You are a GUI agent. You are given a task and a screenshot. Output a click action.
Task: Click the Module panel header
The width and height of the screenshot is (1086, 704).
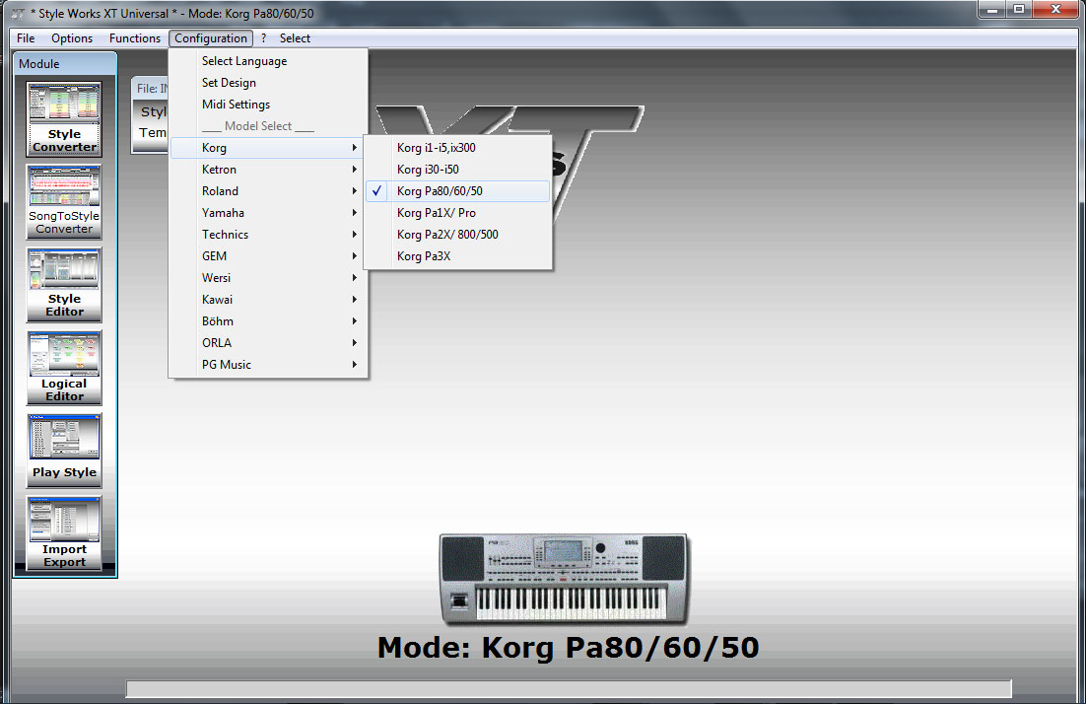[x=65, y=64]
